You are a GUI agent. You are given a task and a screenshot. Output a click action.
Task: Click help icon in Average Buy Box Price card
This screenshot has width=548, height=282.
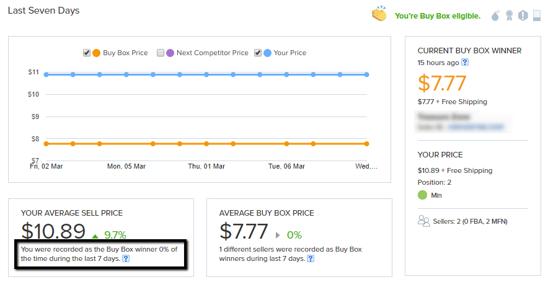click(311, 258)
